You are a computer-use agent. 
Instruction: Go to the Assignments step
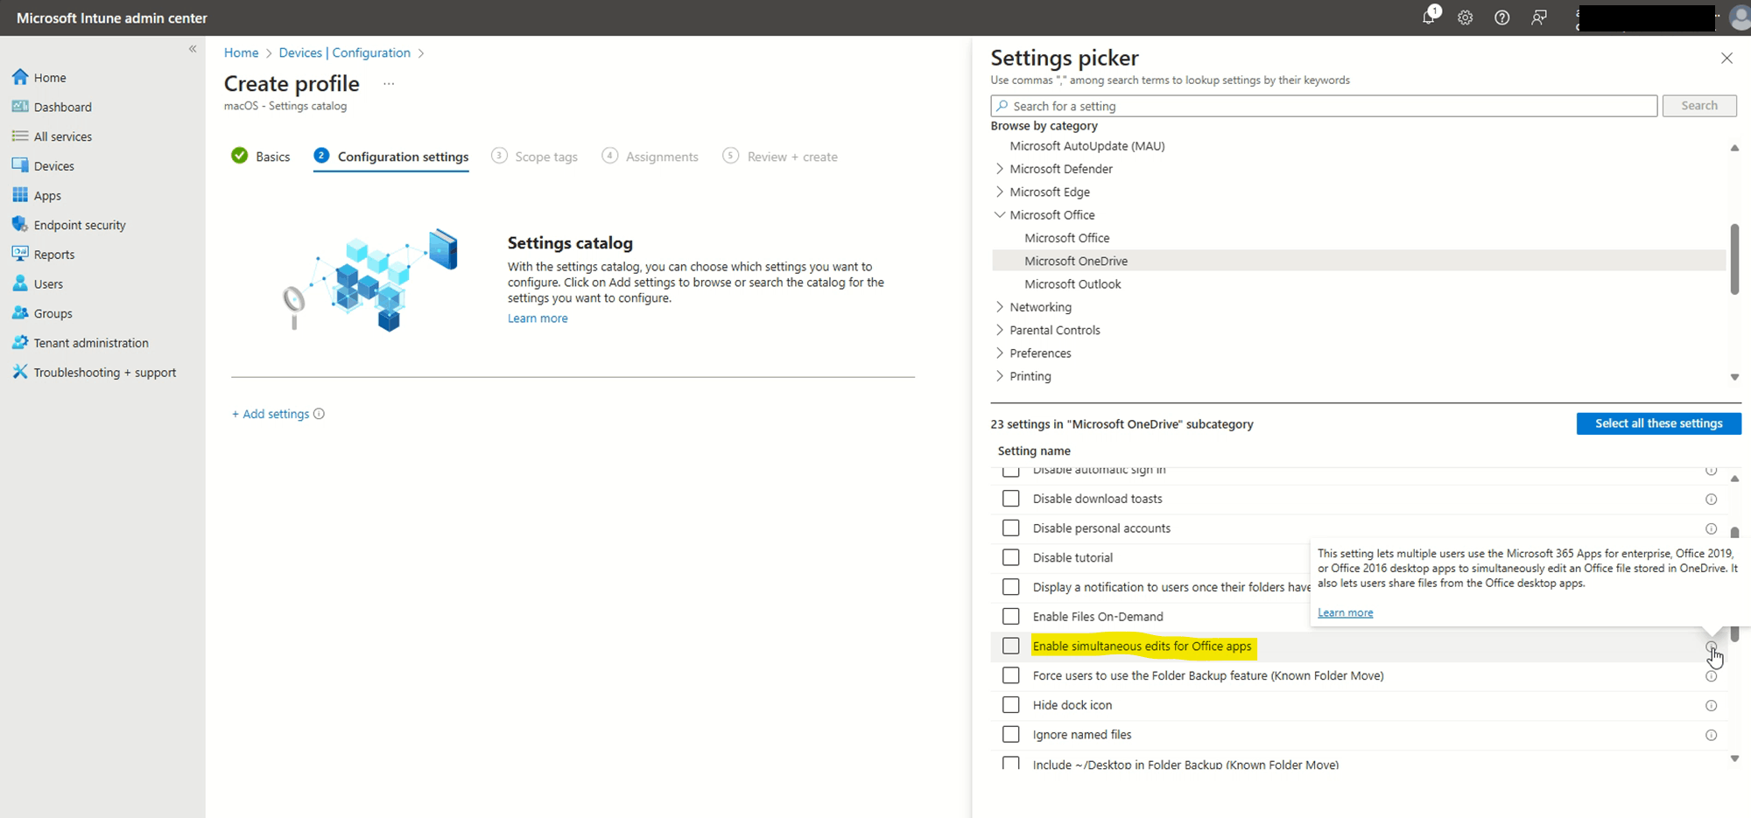point(650,157)
